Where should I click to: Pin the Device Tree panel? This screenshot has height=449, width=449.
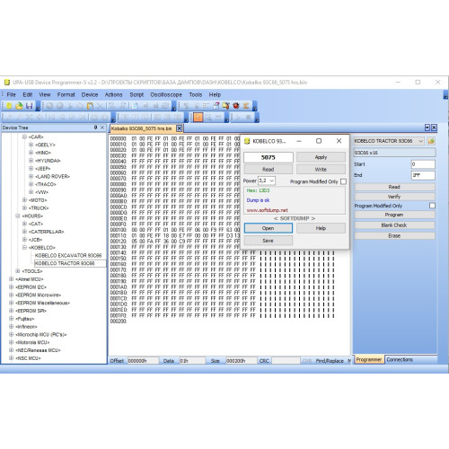(95, 128)
